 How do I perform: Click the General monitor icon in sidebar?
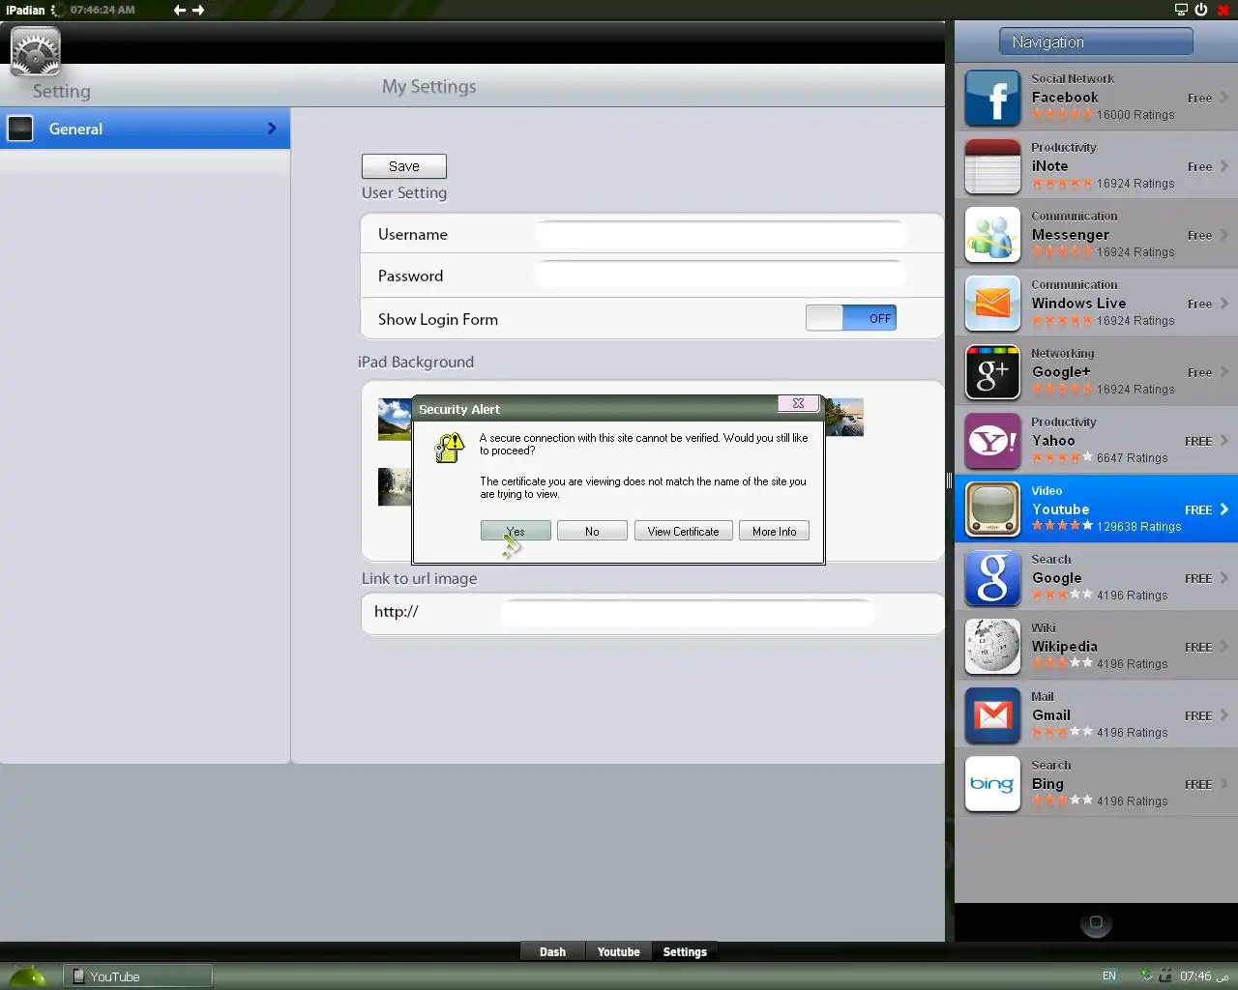coord(20,129)
